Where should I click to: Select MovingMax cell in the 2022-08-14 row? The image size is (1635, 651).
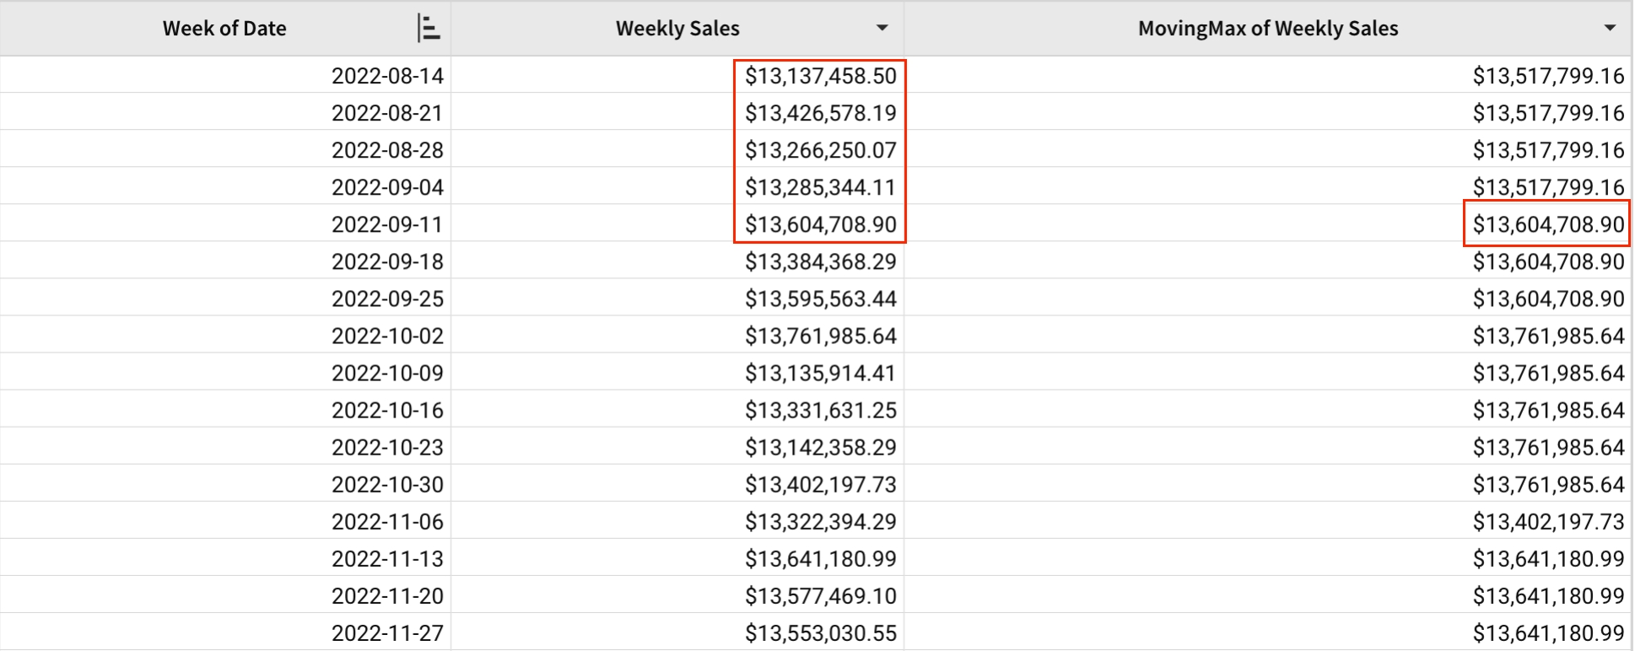pyautogui.click(x=1547, y=76)
